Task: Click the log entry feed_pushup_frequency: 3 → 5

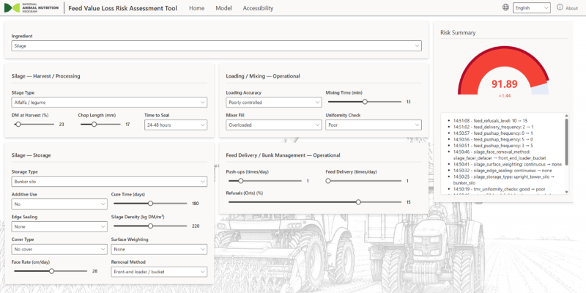Action: point(493,145)
